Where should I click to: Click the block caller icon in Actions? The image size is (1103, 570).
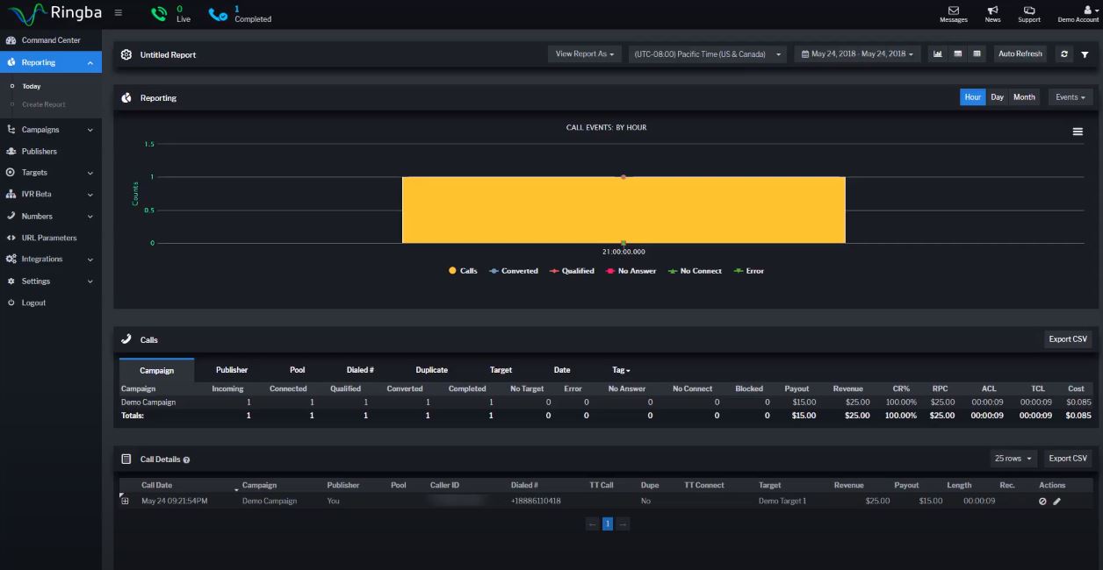click(1042, 501)
